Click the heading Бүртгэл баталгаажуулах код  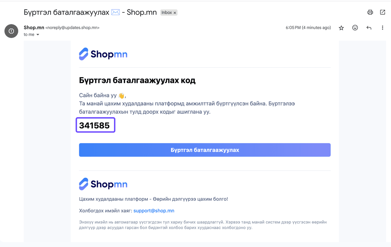pyautogui.click(x=137, y=80)
